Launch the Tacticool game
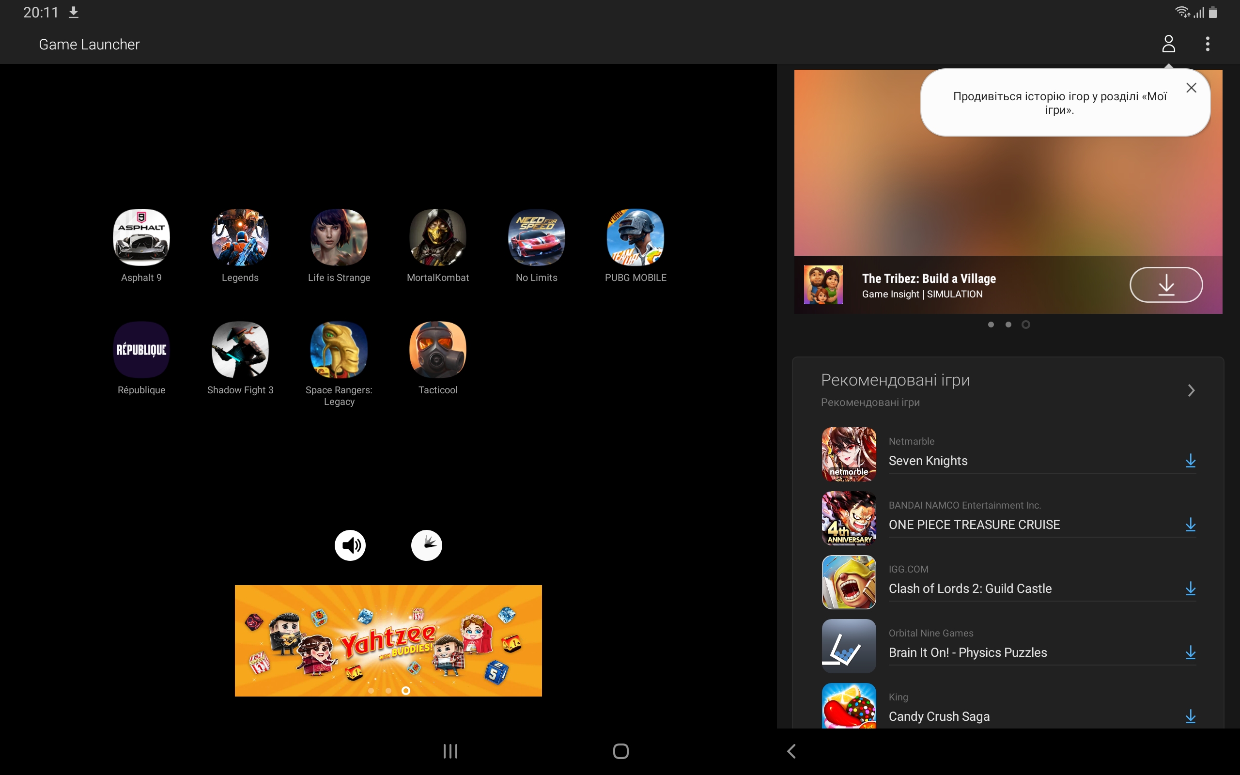The height and width of the screenshot is (775, 1240). tap(437, 350)
